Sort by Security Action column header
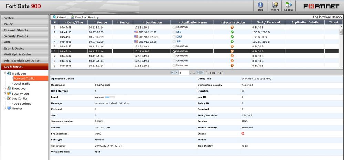This screenshot has height=160, width=344. pyautogui.click(x=232, y=22)
